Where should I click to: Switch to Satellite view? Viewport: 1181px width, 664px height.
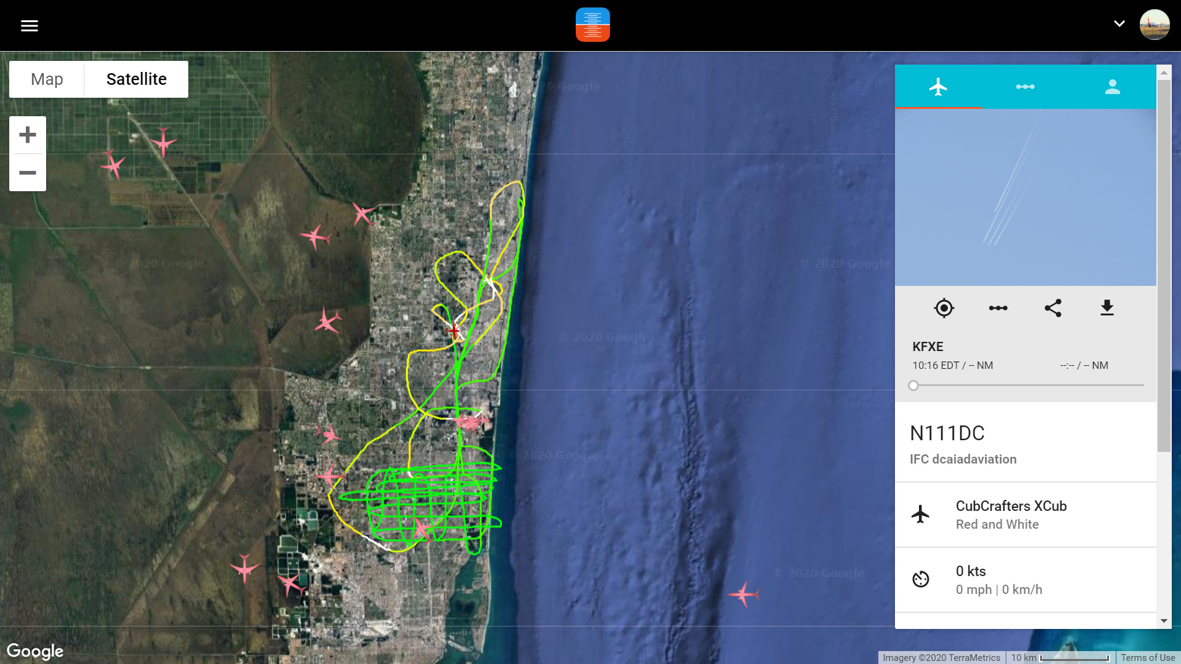pos(136,79)
